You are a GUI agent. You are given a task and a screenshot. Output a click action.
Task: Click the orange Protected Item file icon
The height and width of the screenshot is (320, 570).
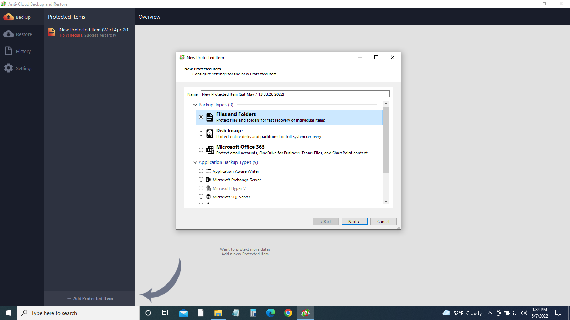click(x=52, y=32)
